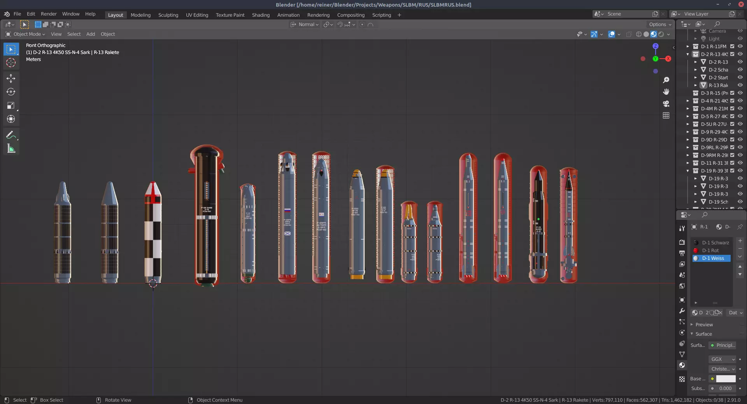747x404 pixels.
Task: Open the viewport Add menu
Action: [91, 34]
